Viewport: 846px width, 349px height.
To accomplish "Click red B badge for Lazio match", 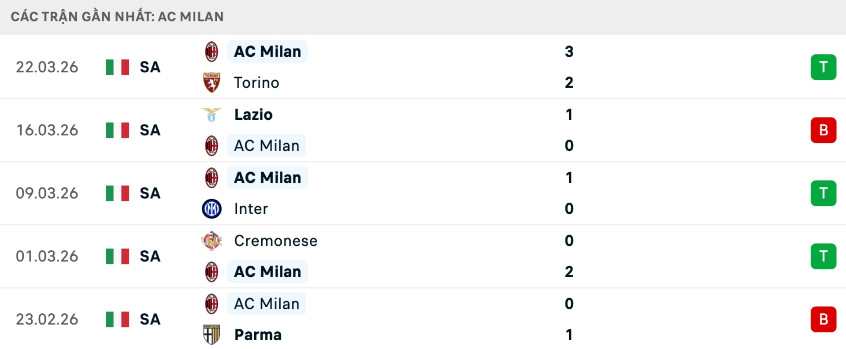I will 823,130.
